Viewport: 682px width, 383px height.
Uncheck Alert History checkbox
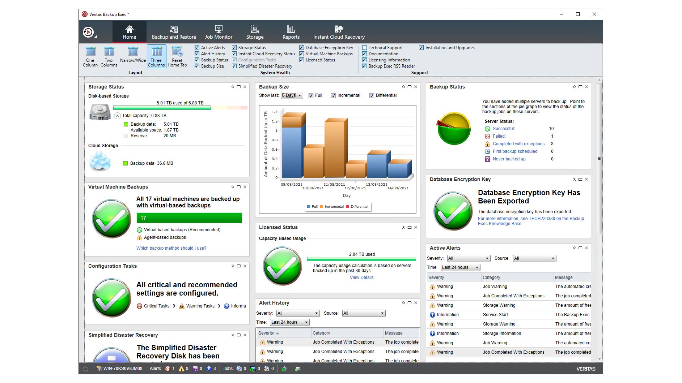pos(197,54)
